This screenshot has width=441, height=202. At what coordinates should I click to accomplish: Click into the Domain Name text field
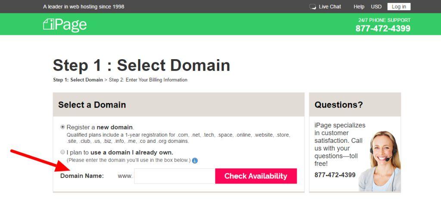click(175, 176)
